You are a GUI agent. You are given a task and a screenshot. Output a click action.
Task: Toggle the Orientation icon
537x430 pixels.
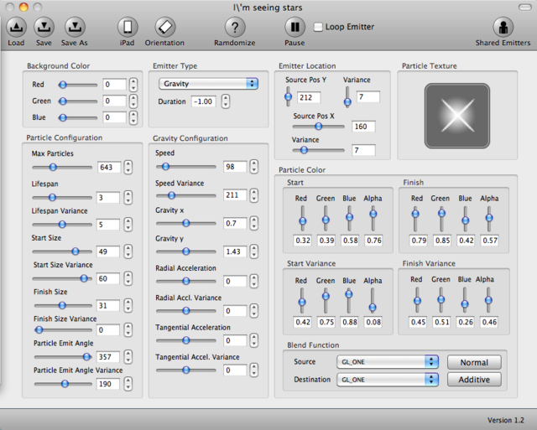click(x=164, y=27)
